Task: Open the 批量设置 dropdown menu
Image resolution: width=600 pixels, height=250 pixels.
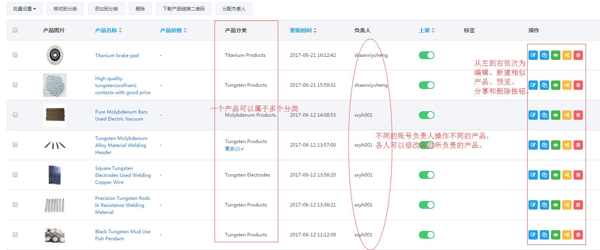Action: point(24,8)
